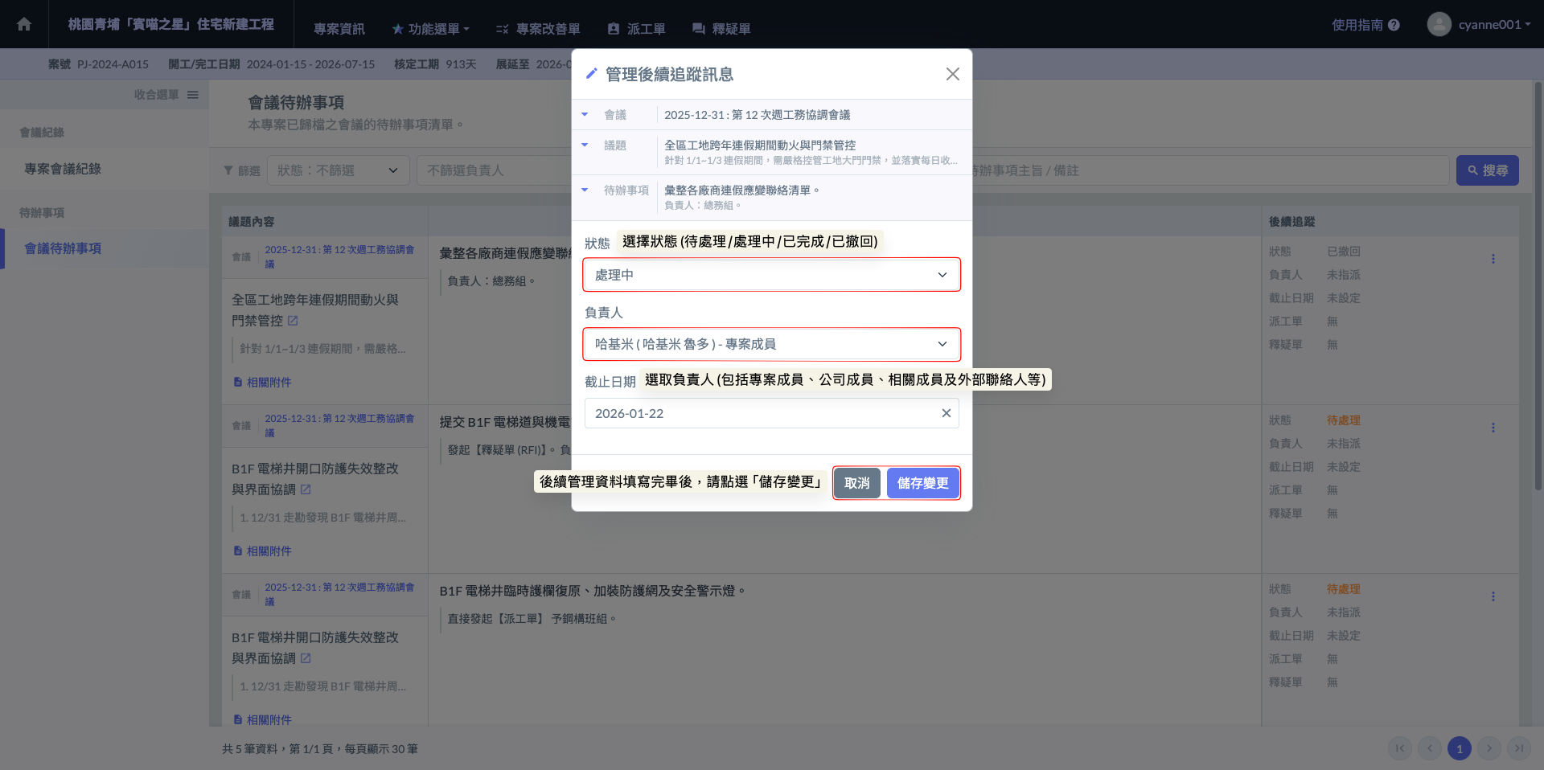
Task: Click the cyanne001 user avatar
Action: (1439, 24)
